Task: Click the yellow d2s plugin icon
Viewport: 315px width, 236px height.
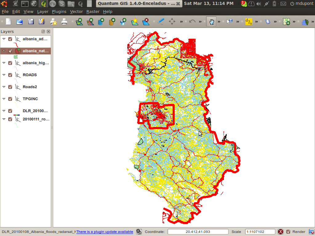Action: (249, 22)
